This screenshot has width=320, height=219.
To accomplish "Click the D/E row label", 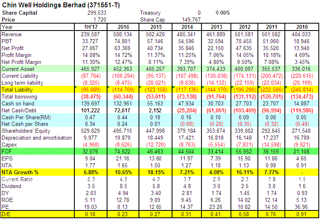I will coord(6,214).
